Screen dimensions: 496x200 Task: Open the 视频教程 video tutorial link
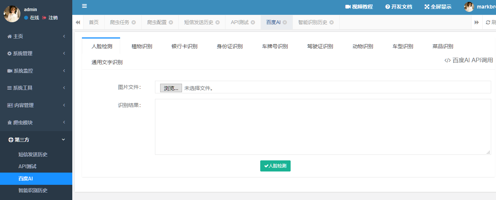coord(359,7)
